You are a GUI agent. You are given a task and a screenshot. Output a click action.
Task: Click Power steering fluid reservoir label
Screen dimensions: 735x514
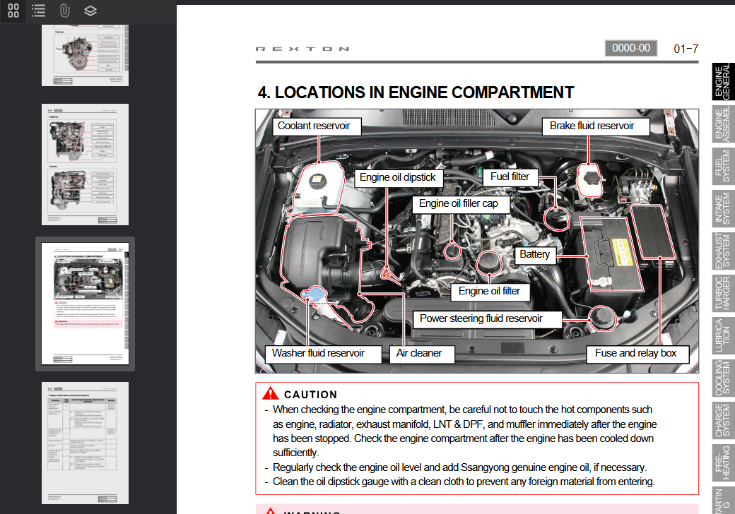tap(488, 319)
